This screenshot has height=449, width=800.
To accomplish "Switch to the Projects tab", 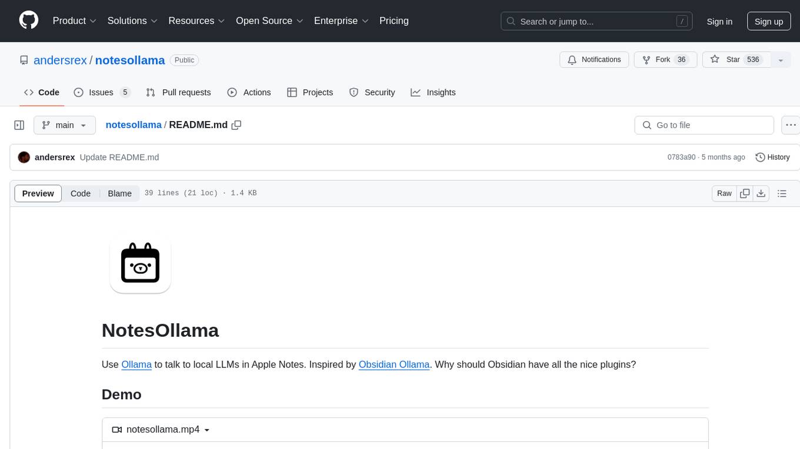I will [310, 92].
